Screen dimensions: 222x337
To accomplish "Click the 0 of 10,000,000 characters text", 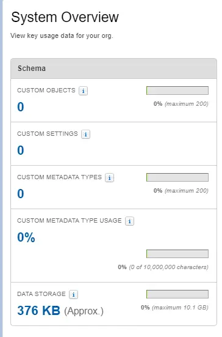I will point(169,267).
